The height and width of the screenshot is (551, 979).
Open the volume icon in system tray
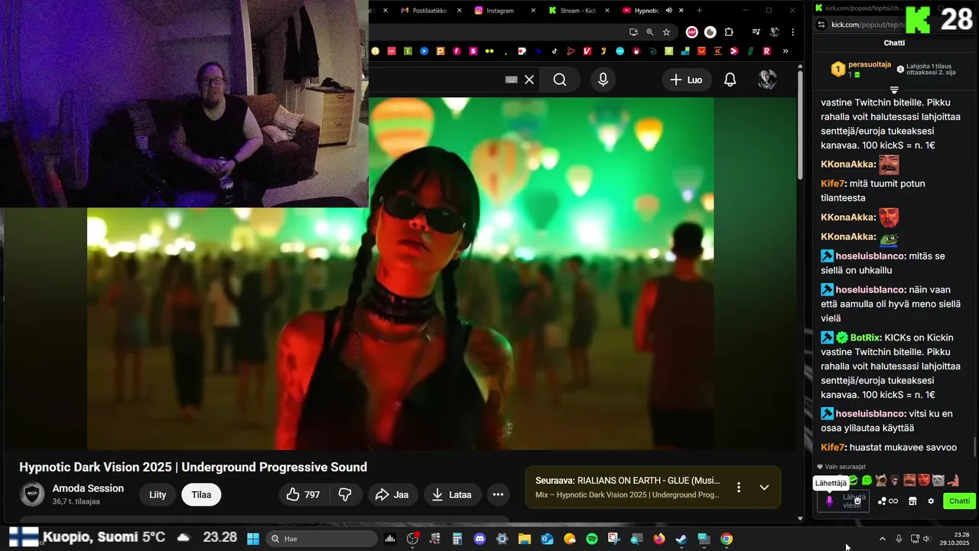pos(926,539)
